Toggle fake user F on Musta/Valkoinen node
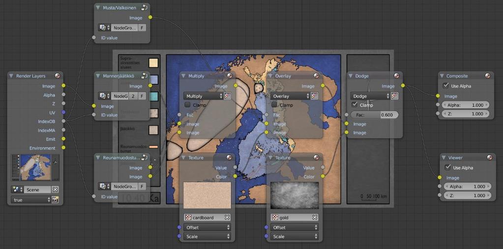This screenshot has width=503, height=249. [x=142, y=28]
